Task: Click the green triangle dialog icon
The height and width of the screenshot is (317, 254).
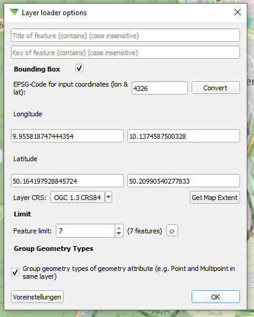Action: click(x=14, y=12)
